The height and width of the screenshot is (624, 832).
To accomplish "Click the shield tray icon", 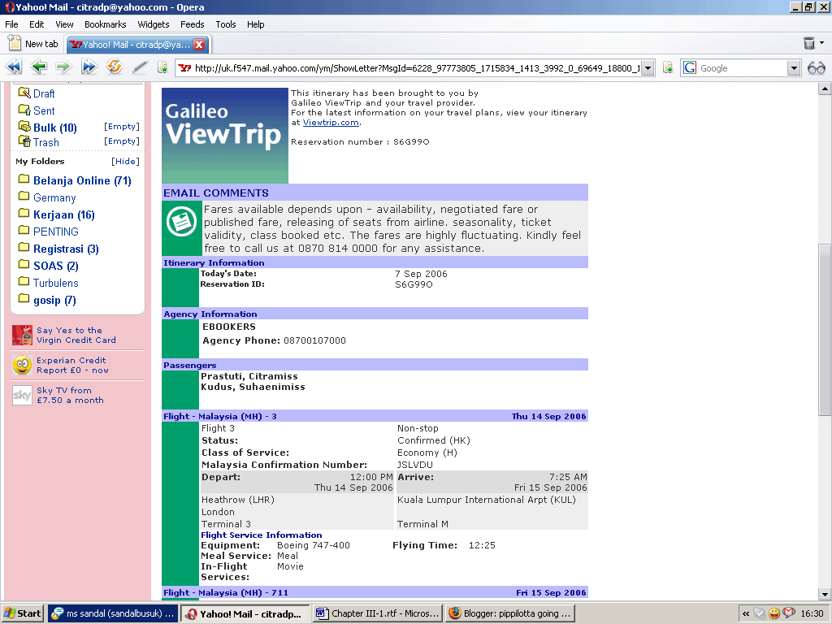I will click(760, 613).
